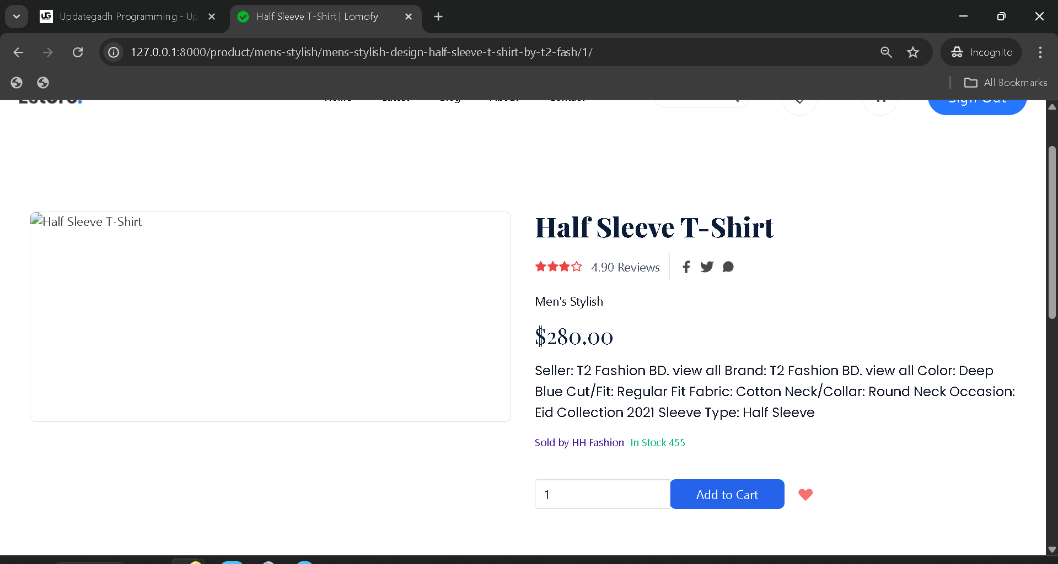The width and height of the screenshot is (1058, 564).
Task: Click the quantity input field
Action: coord(601,494)
